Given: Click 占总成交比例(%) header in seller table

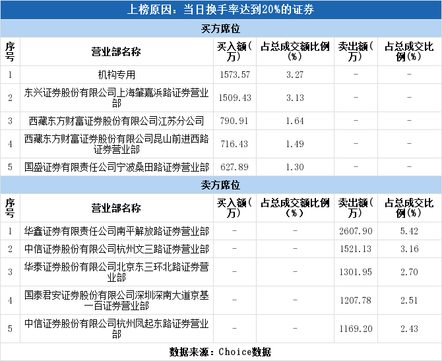Looking at the screenshot, I should click(409, 208).
